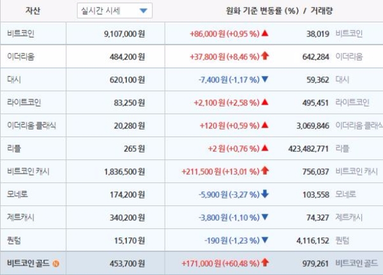The image size is (383, 275).
Task: Click the change +120 원 (+0.59 %)
Action: (230, 126)
